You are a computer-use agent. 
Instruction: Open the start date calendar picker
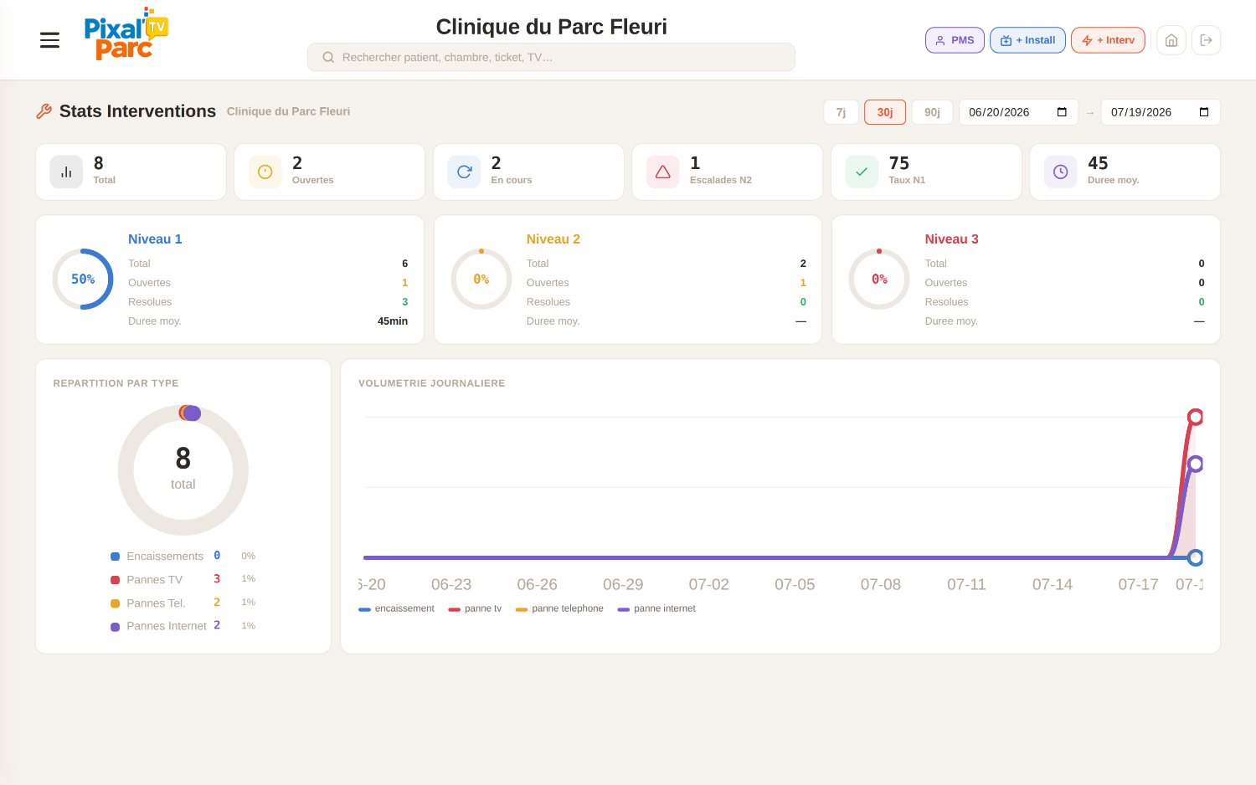[1062, 112]
